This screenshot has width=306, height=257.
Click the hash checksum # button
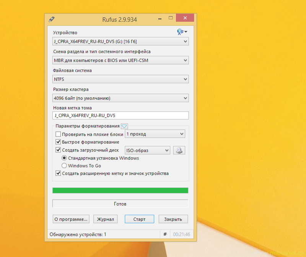[165, 234]
